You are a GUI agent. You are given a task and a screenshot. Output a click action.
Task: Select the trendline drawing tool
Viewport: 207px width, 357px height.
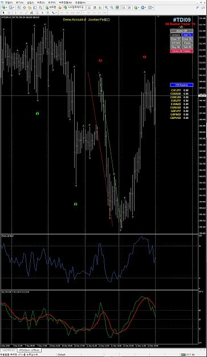tap(26, 13)
